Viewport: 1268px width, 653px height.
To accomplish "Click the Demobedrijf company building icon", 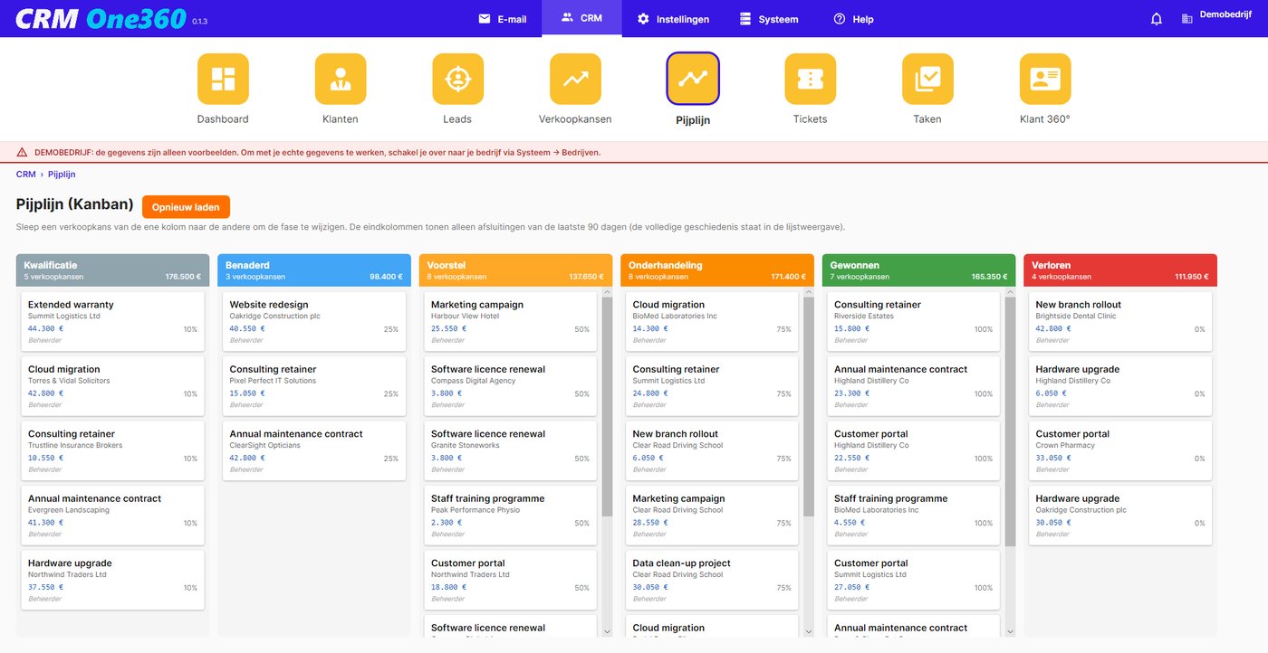I will pos(1187,19).
